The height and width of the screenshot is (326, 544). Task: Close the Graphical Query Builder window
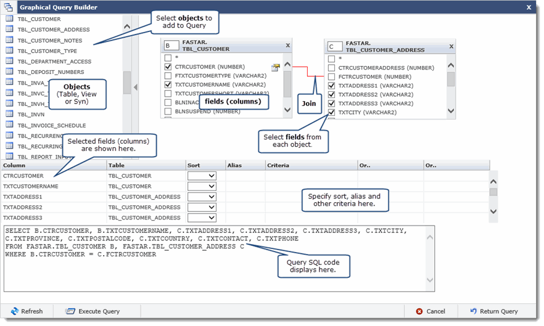[x=529, y=7]
